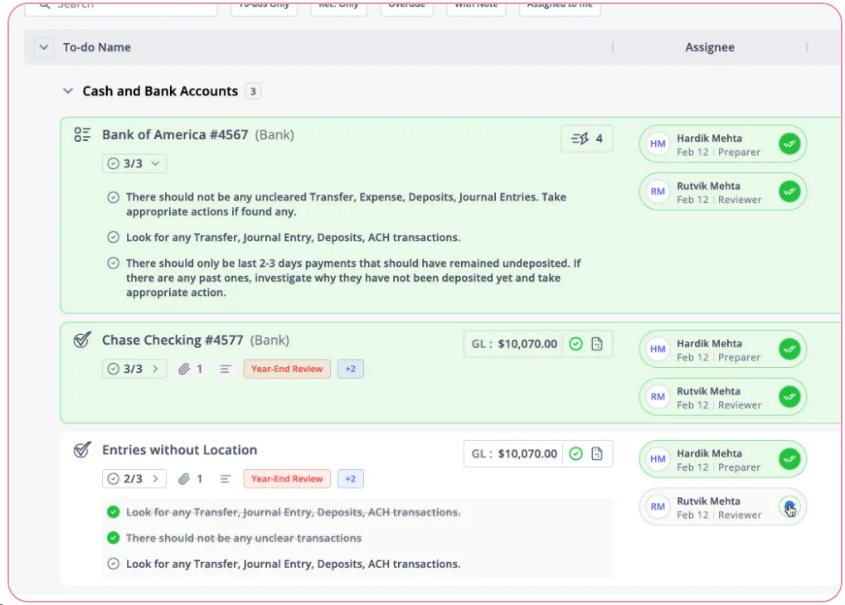The width and height of the screenshot is (845, 605).
Task: Click the Chase Checking GL $10,070.00 amount
Action: point(527,344)
